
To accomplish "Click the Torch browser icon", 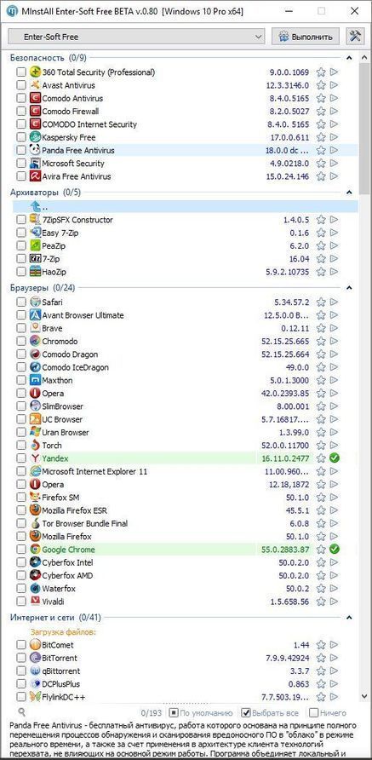I will coord(35,446).
